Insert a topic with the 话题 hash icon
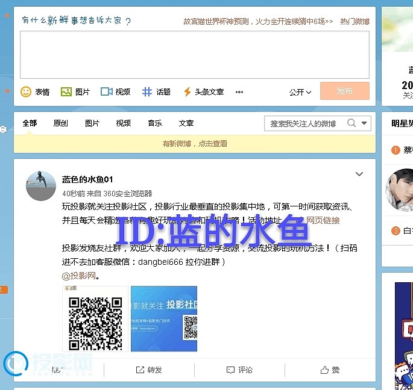The image size is (413, 390). [147, 91]
